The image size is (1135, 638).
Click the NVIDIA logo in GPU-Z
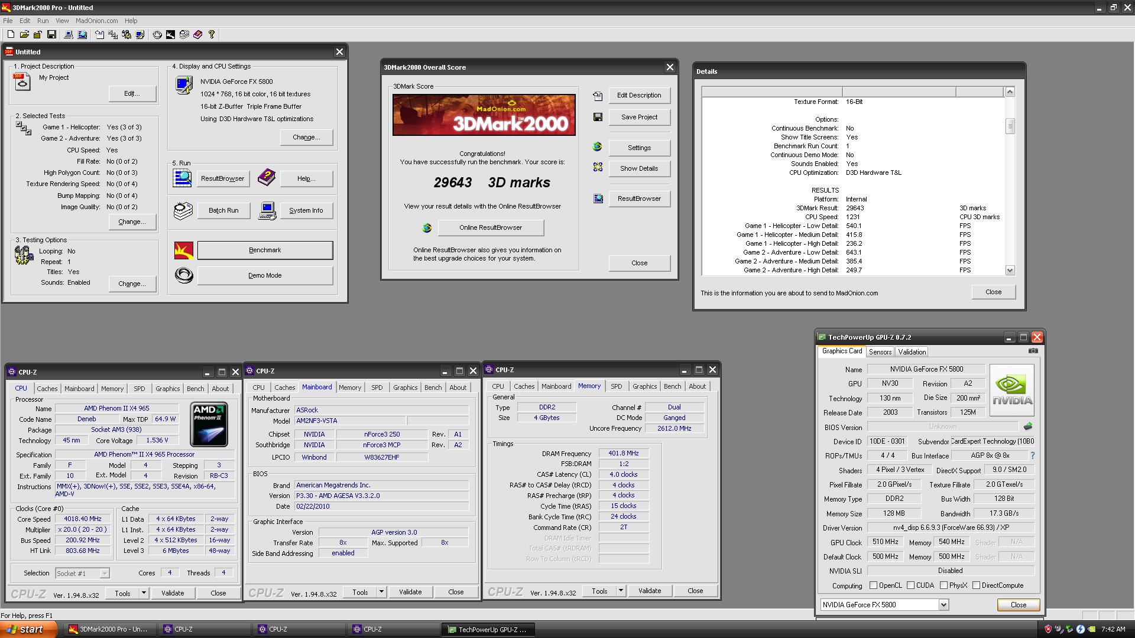click(1012, 389)
